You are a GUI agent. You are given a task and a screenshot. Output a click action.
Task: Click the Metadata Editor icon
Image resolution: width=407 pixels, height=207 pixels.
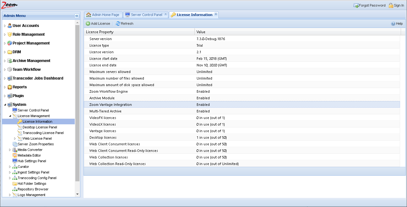(15, 155)
